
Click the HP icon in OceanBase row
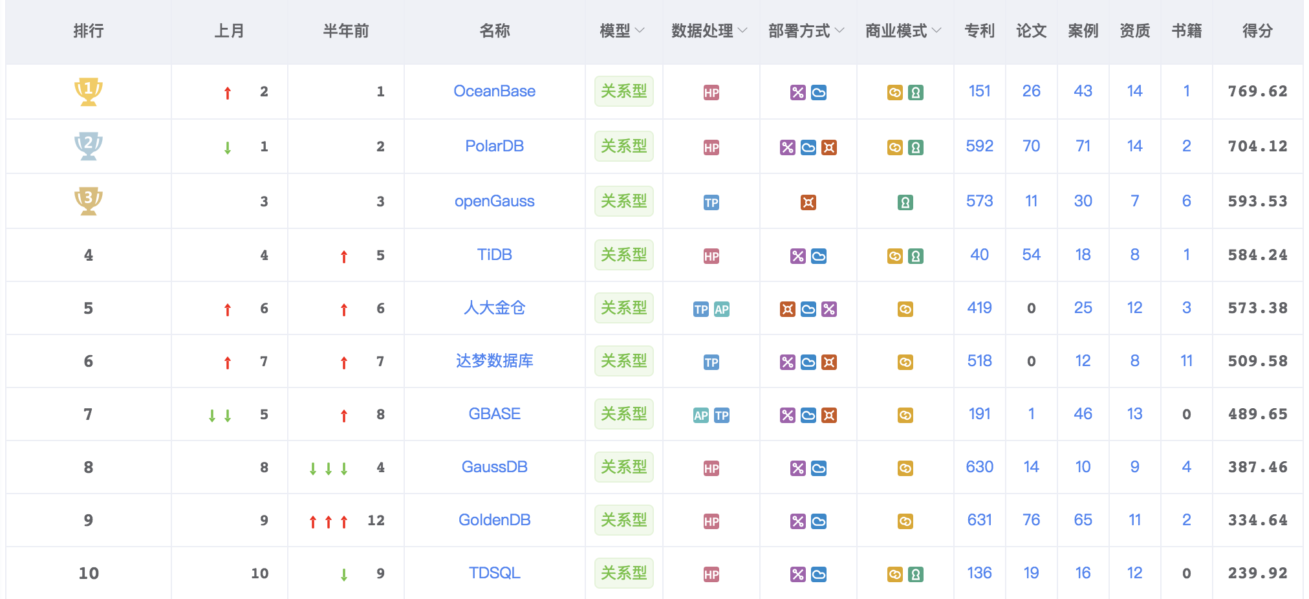pos(711,93)
